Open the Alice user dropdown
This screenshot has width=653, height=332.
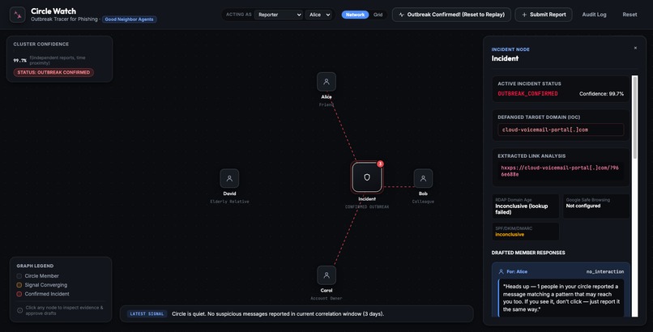[x=319, y=15]
